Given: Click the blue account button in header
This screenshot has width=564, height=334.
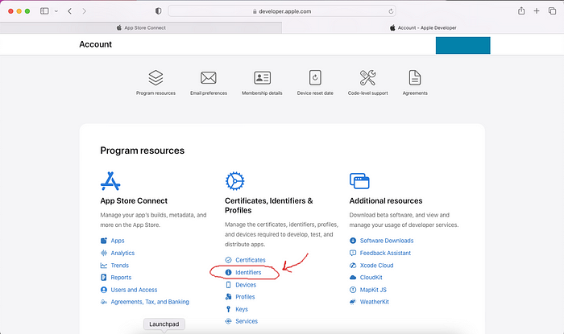Looking at the screenshot, I should pyautogui.click(x=463, y=45).
